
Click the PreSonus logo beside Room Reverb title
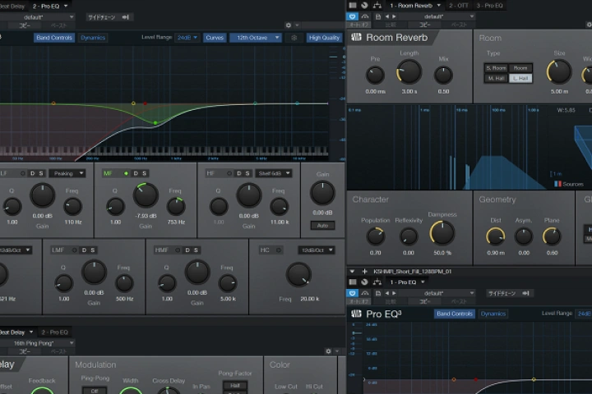[x=356, y=37]
